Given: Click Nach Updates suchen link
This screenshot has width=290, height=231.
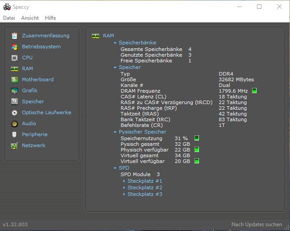Looking at the screenshot, I should coord(257,224).
